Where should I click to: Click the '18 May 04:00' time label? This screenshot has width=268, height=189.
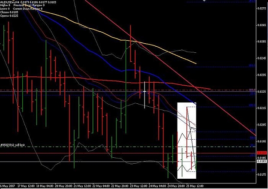click(45, 186)
